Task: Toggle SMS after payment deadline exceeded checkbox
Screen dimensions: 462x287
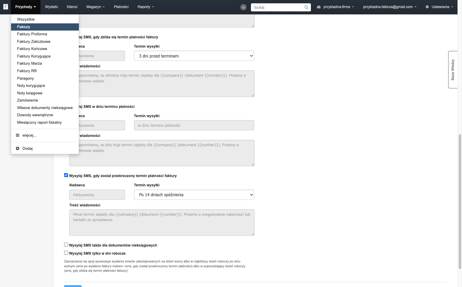Action: (66, 175)
